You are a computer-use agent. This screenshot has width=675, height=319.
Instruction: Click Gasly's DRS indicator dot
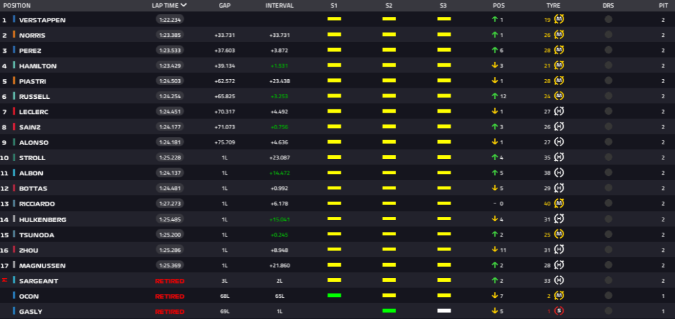click(608, 311)
